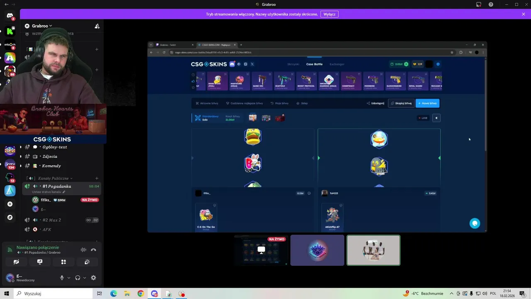Viewport: 531px width, 299px height.
Task: Click the Nawiązano połączenie status text
Action: tap(38, 248)
